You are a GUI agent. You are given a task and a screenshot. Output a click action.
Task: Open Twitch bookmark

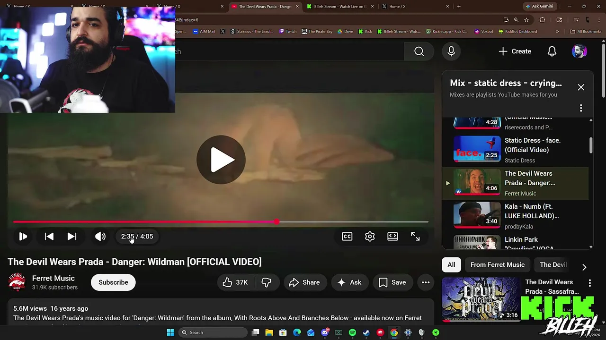point(288,32)
